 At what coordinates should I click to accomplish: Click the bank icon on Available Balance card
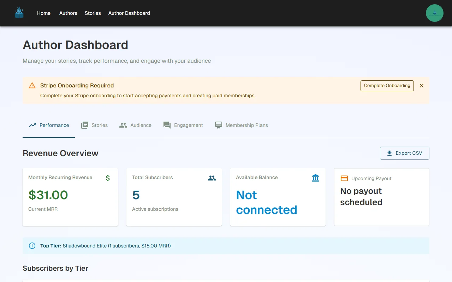[315, 178]
